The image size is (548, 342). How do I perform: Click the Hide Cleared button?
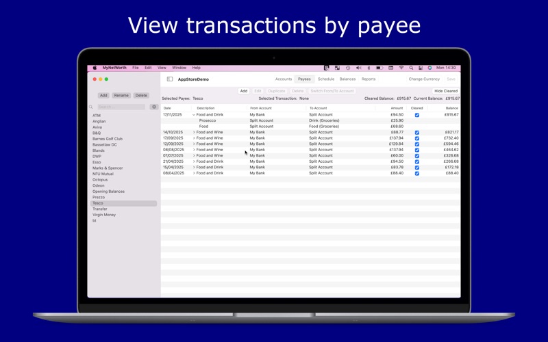446,91
